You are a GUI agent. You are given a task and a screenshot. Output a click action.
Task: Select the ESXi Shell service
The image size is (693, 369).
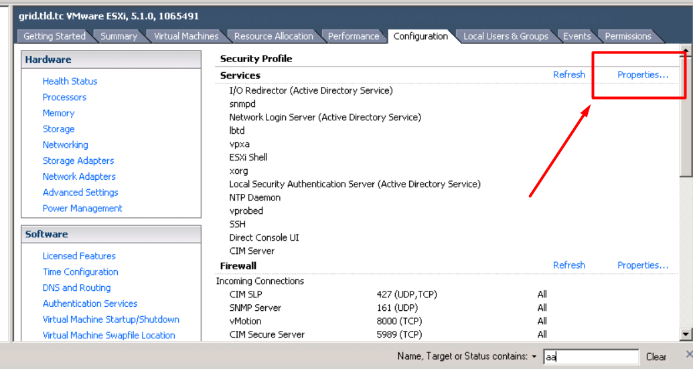[248, 158]
